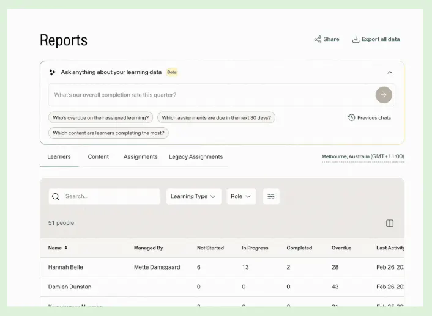This screenshot has width=432, height=316.
Task: Click the sparkle AI icon beside Ask anything
Action: point(53,72)
